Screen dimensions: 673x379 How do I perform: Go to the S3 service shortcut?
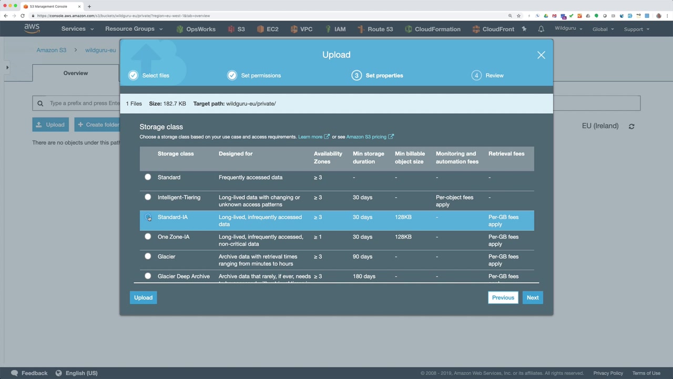[x=236, y=29]
